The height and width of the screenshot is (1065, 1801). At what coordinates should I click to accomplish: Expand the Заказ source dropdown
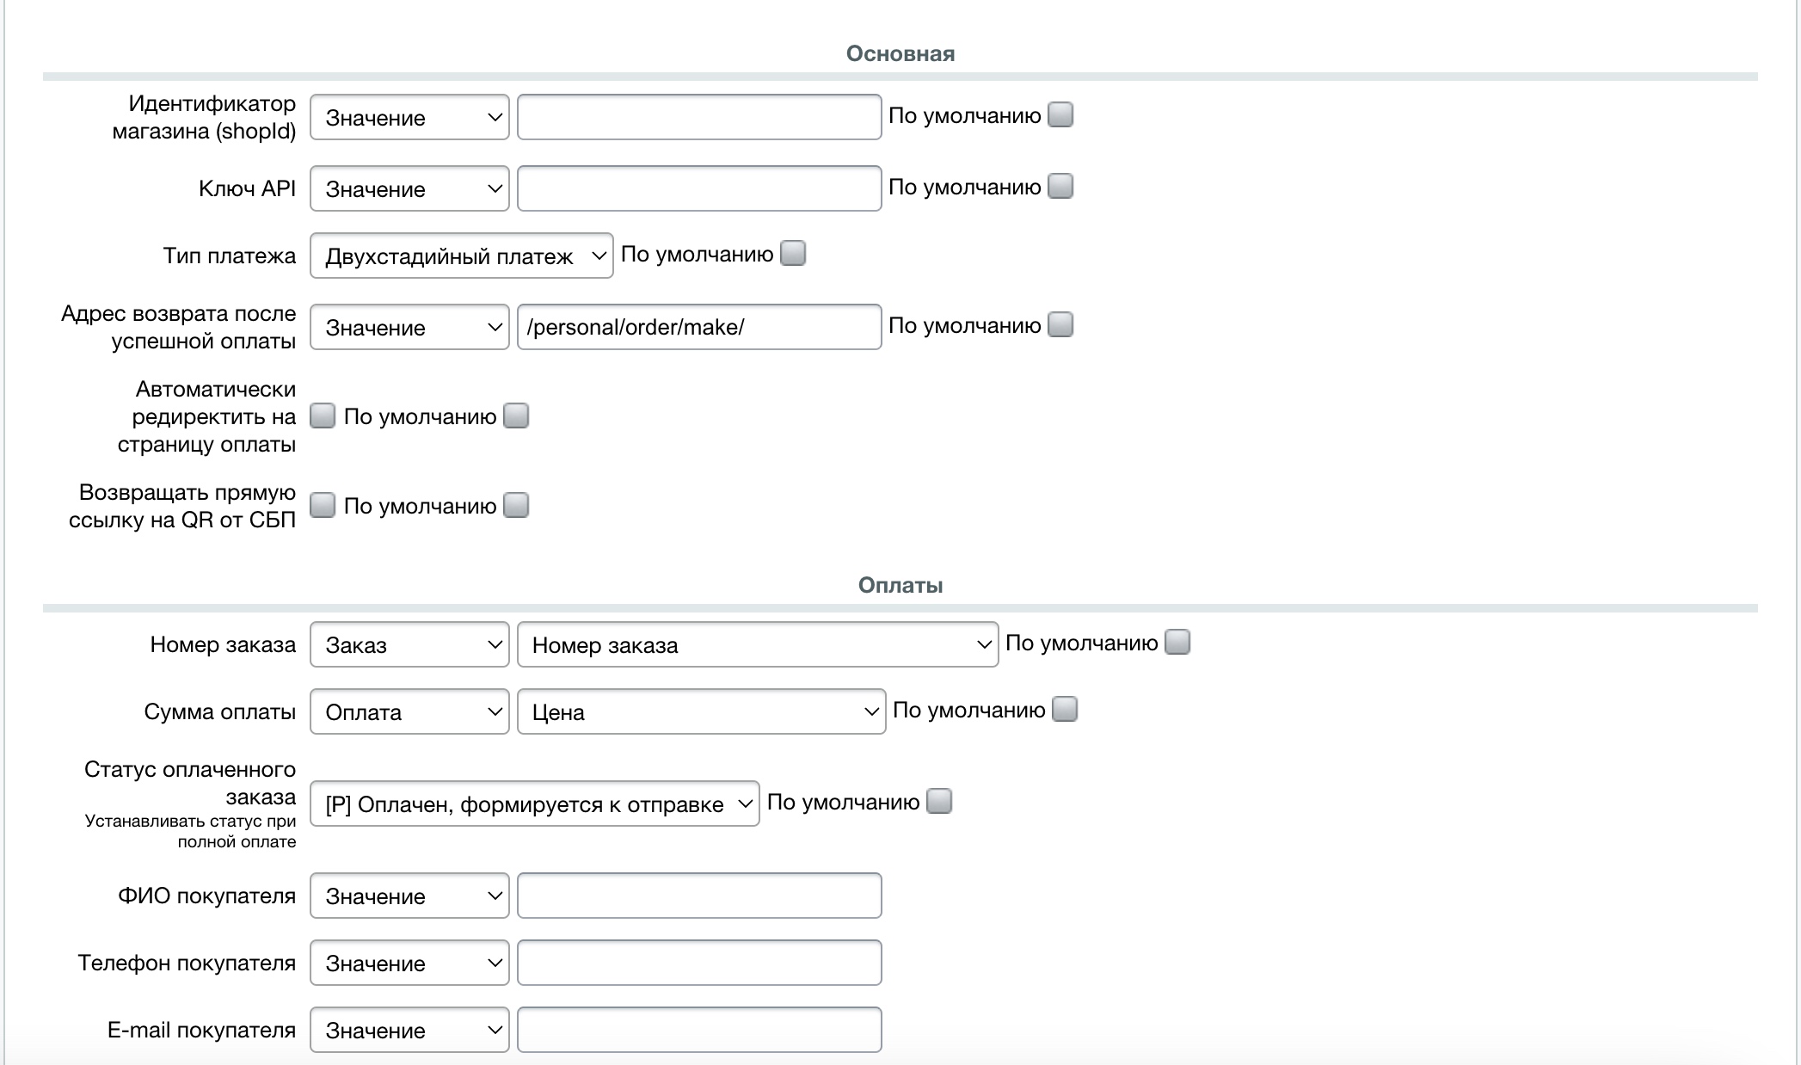(x=409, y=644)
